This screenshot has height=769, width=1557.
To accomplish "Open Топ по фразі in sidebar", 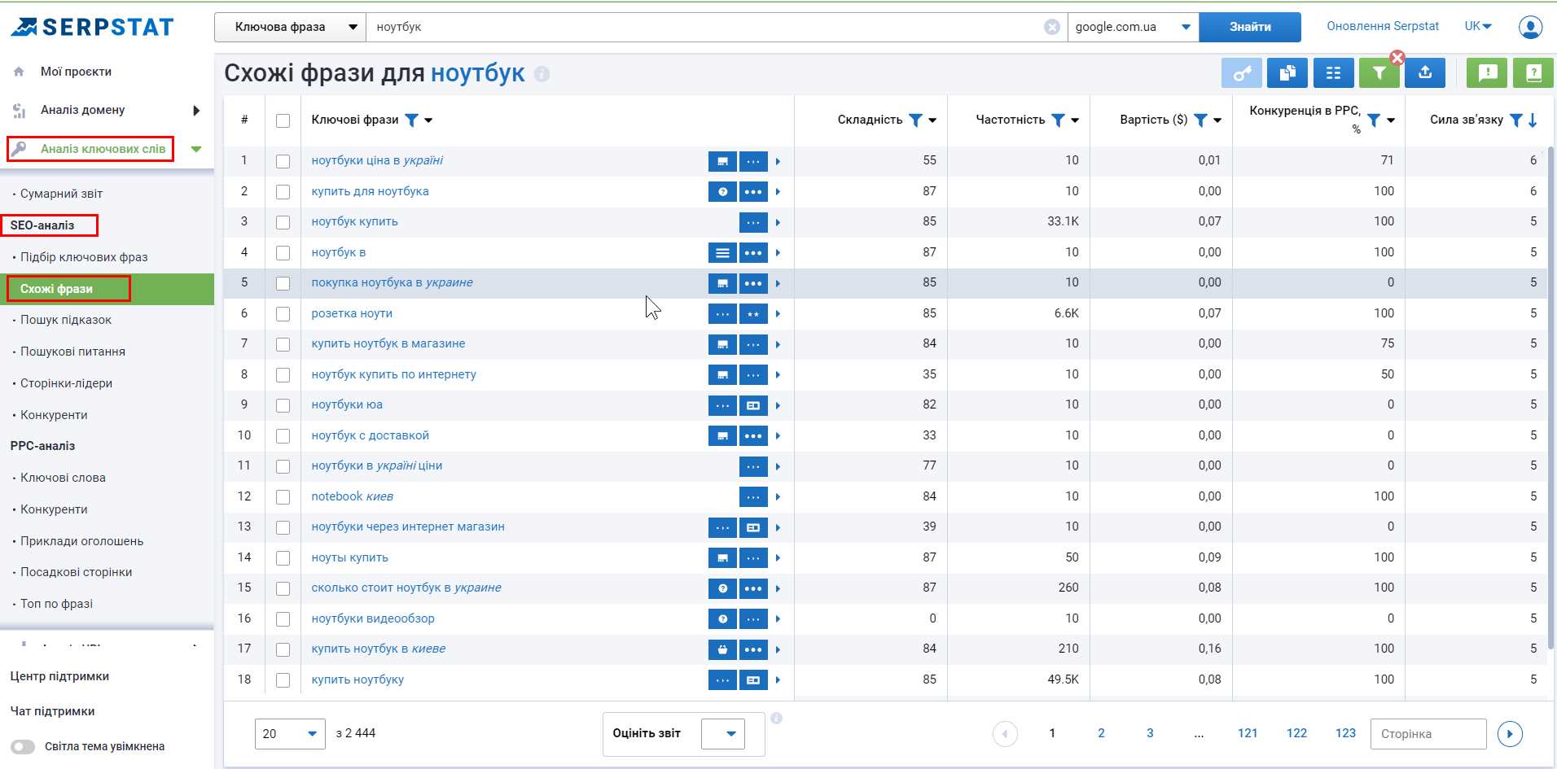I will pos(56,604).
